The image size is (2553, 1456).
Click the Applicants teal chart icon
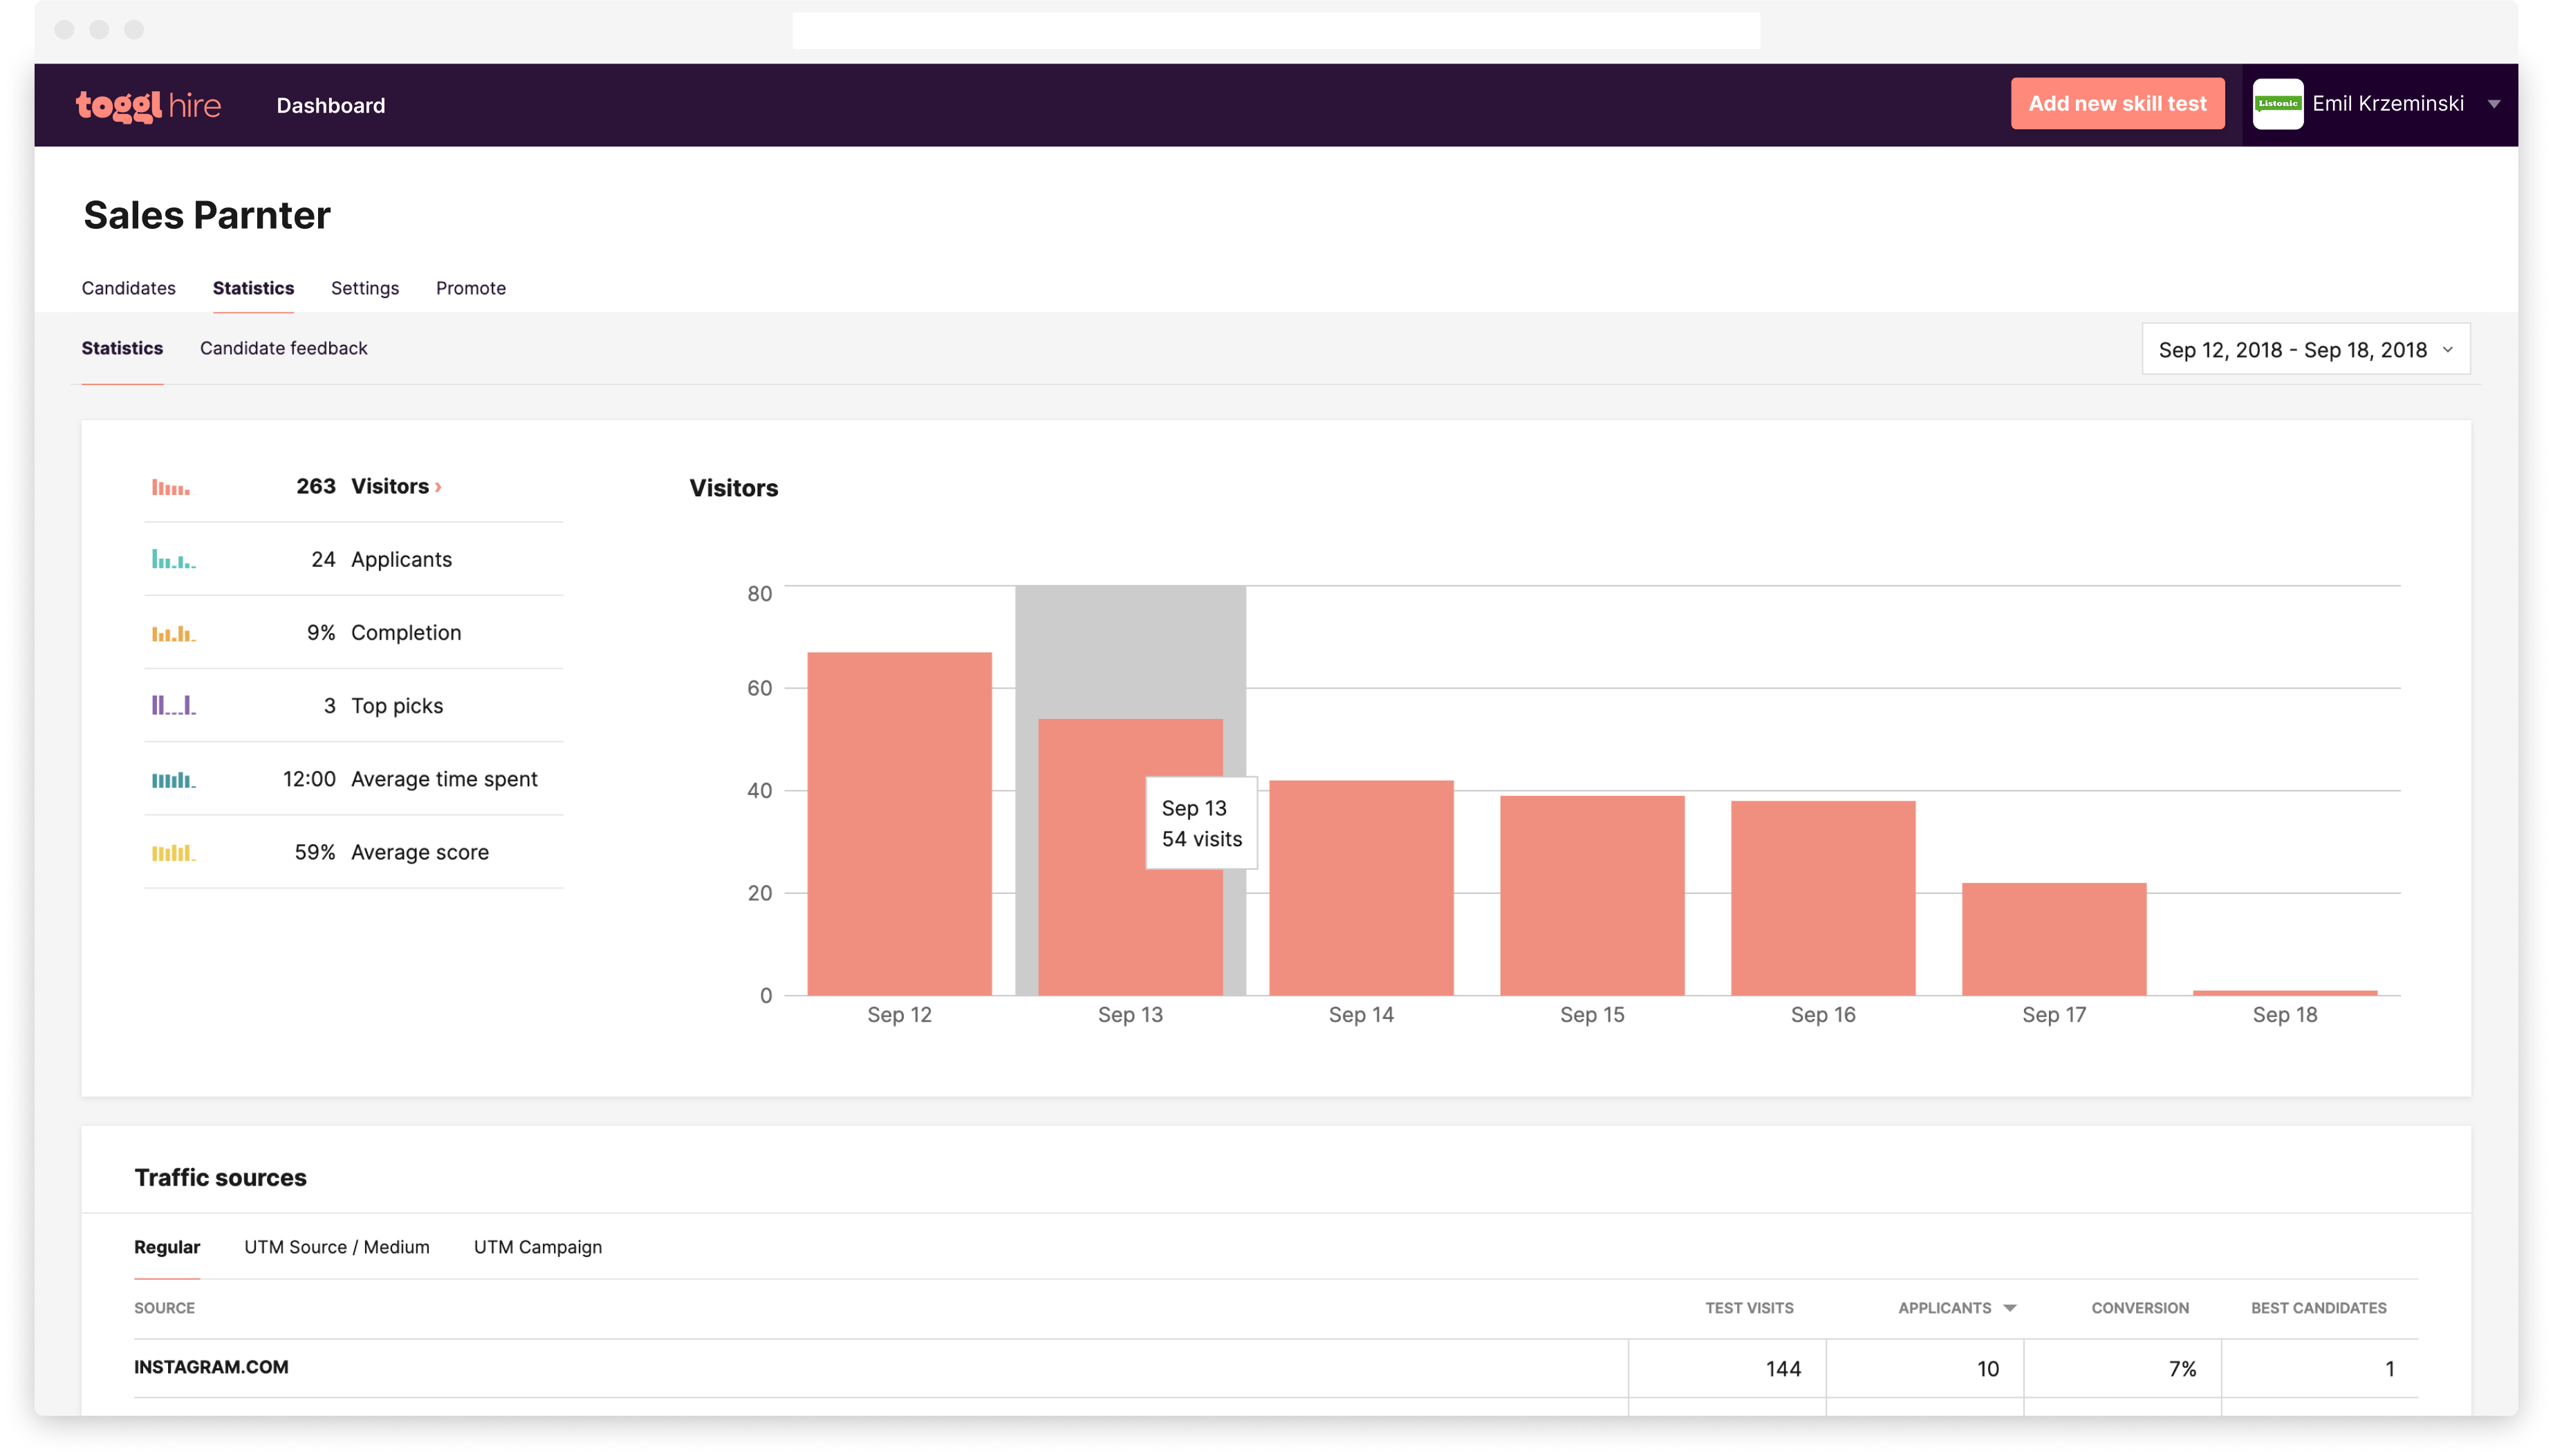(x=172, y=558)
